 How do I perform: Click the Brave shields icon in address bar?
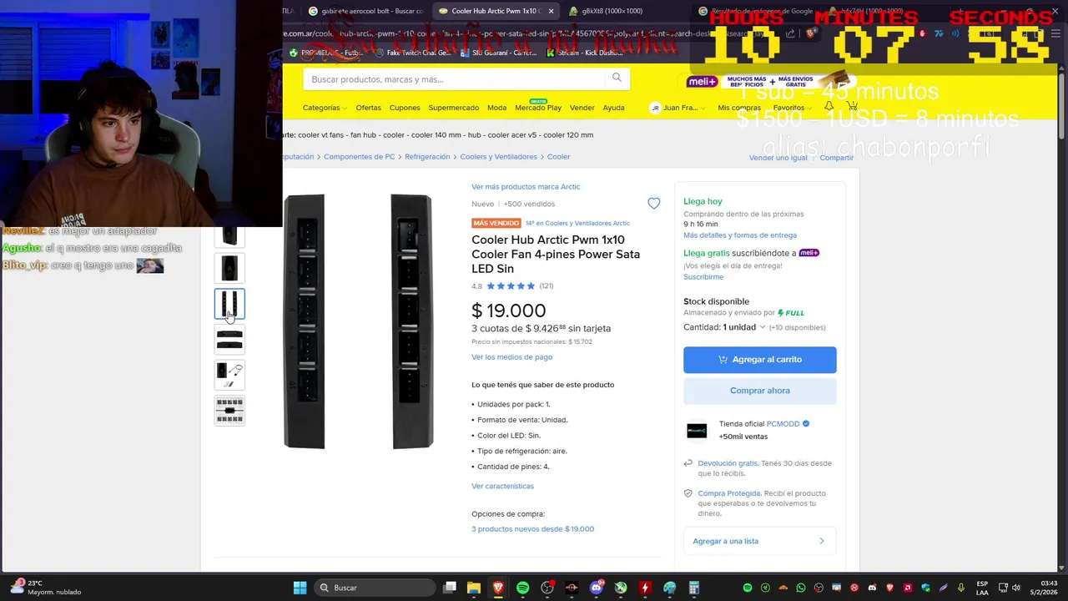tap(809, 33)
